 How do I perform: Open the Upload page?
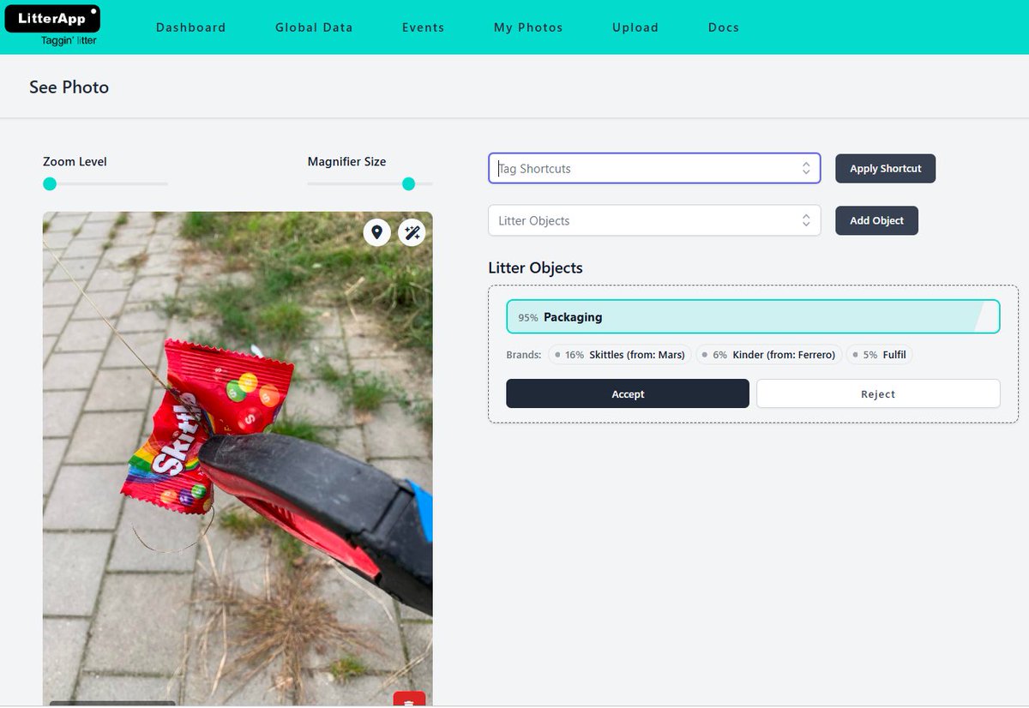pos(635,27)
